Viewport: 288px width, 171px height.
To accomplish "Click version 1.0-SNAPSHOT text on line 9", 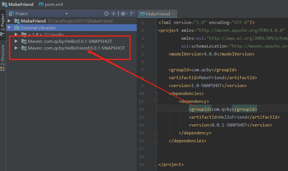I will 208,86.
